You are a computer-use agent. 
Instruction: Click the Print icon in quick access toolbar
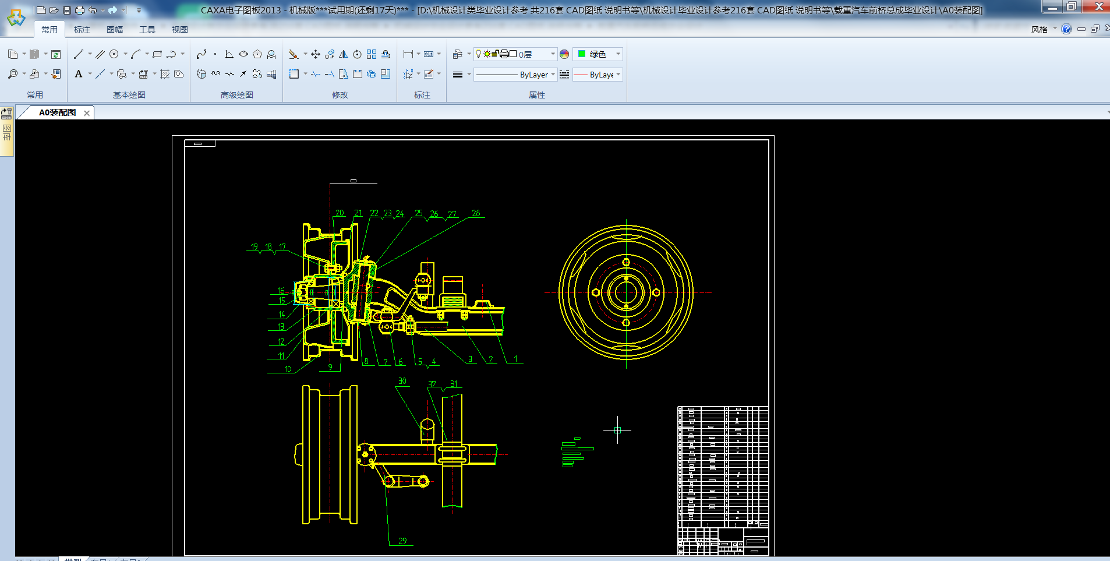coord(80,10)
